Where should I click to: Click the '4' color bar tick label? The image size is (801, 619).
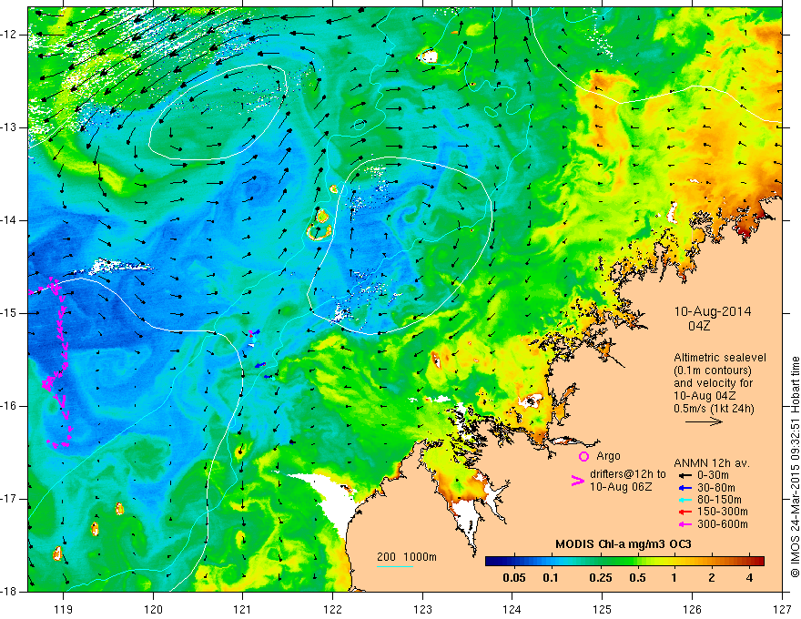point(749,578)
